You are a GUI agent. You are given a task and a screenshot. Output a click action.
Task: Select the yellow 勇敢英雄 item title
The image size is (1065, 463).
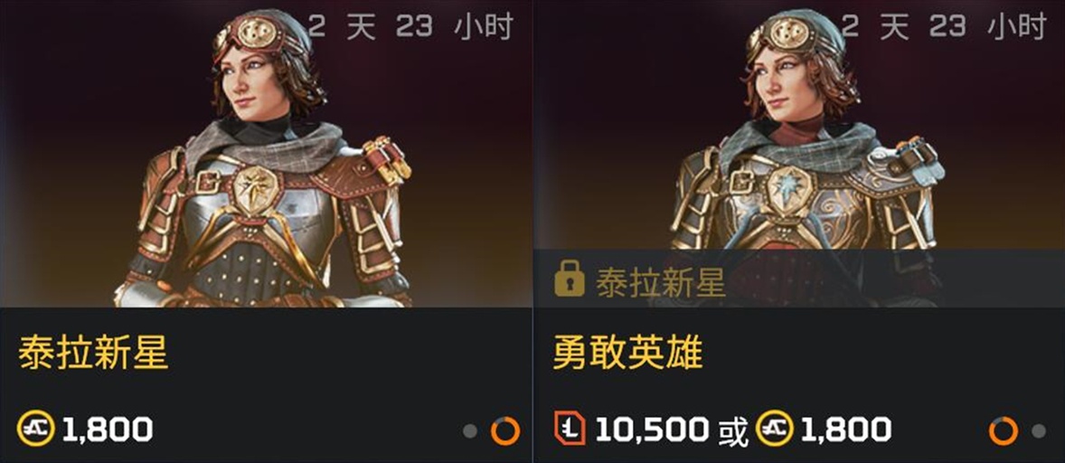(x=627, y=353)
